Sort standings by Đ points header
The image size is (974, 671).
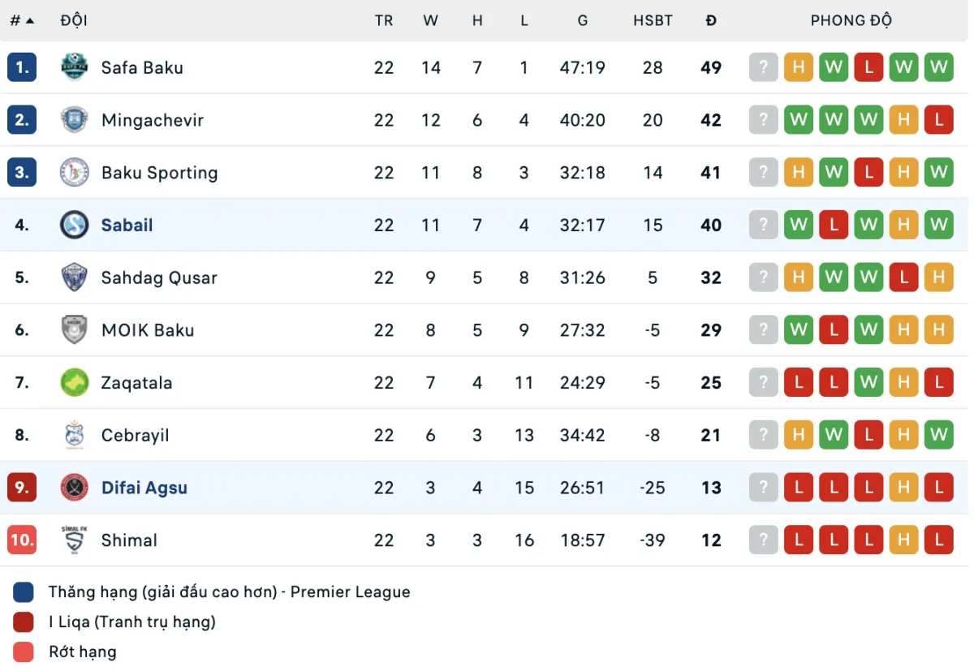click(711, 20)
